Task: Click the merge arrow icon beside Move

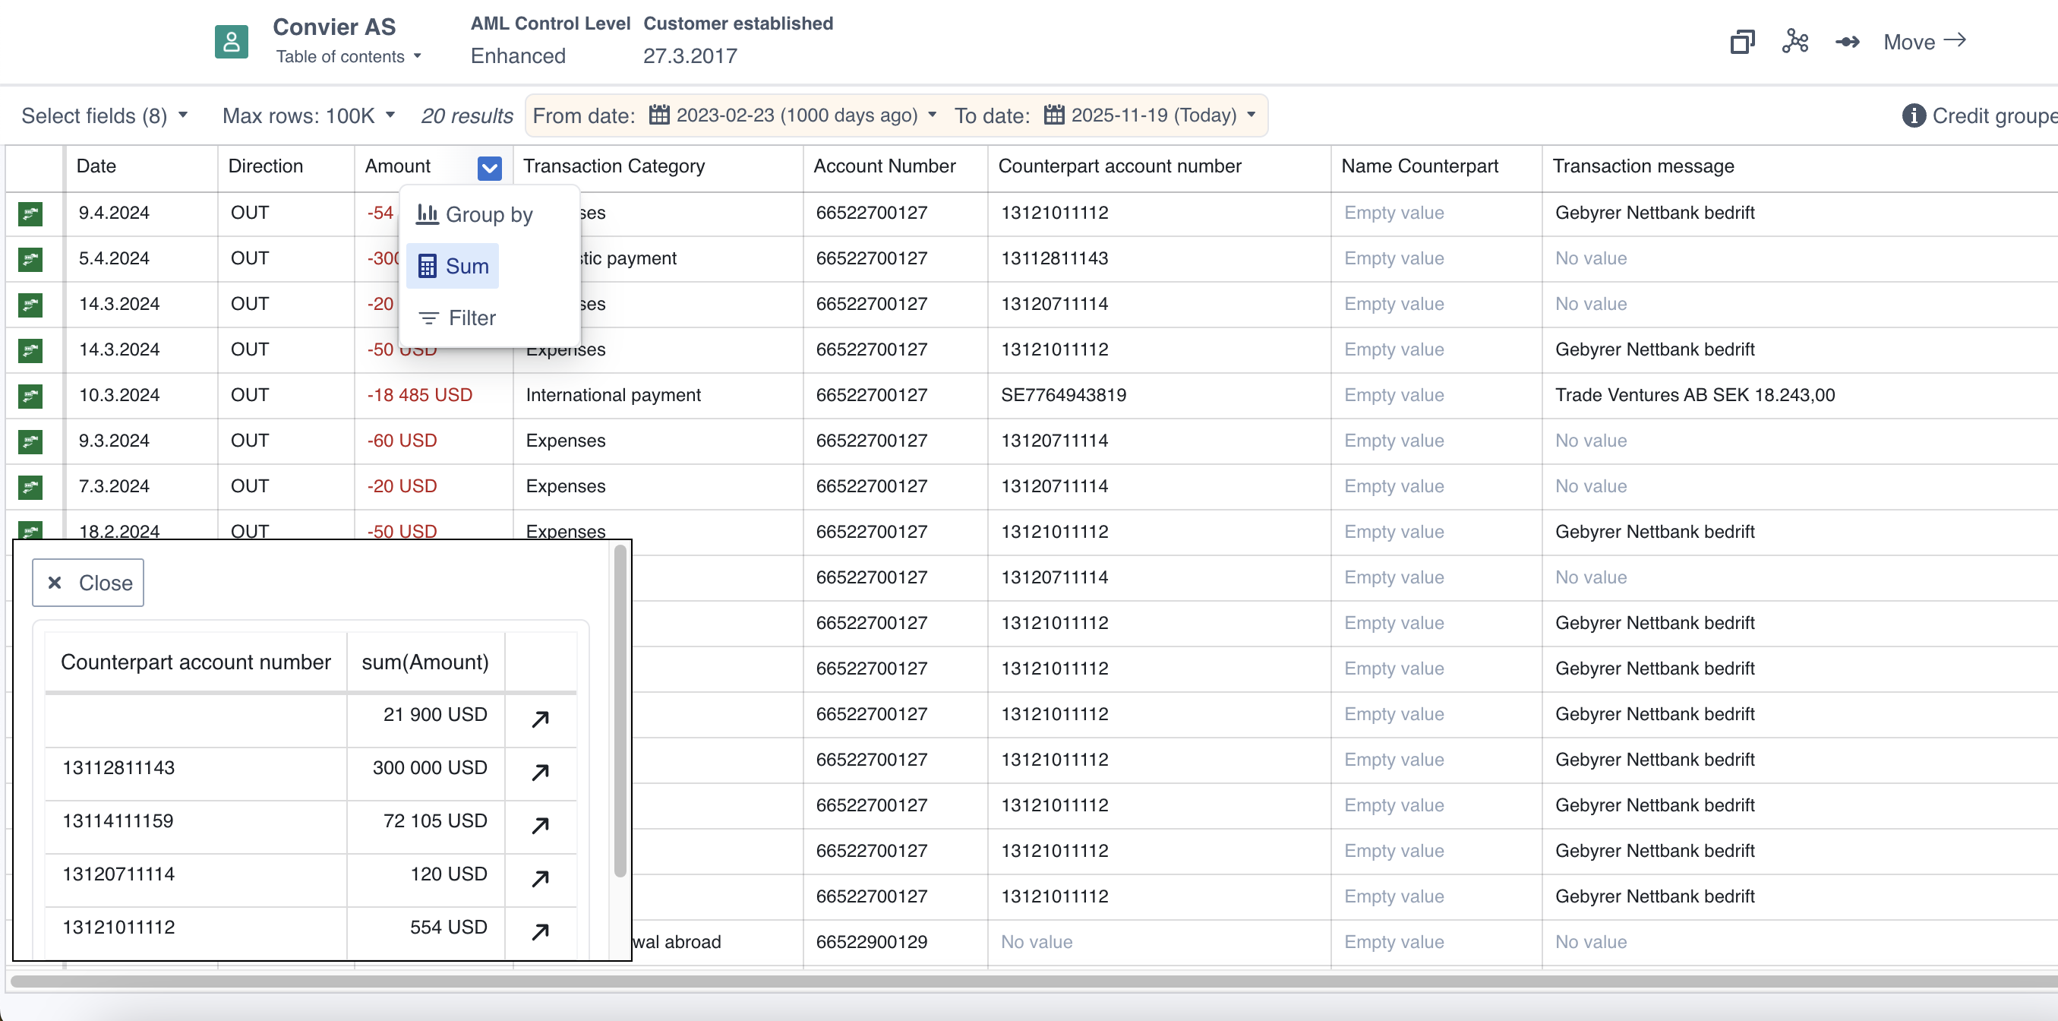Action: (x=1847, y=42)
